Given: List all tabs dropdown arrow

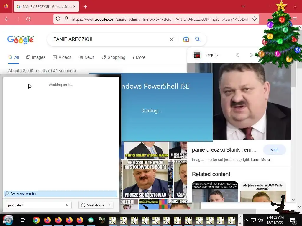Looking at the screenshot, I should pyautogui.click(x=243, y=6).
